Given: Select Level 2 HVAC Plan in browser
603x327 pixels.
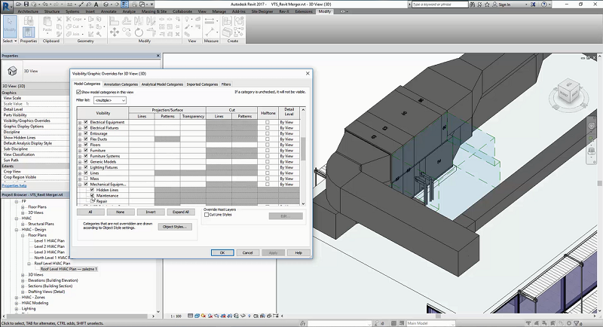Looking at the screenshot, I should click(x=51, y=246).
